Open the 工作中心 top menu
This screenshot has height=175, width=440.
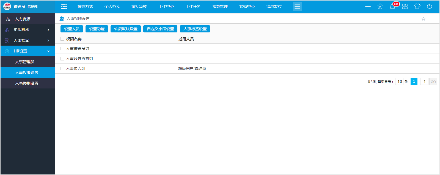point(166,6)
